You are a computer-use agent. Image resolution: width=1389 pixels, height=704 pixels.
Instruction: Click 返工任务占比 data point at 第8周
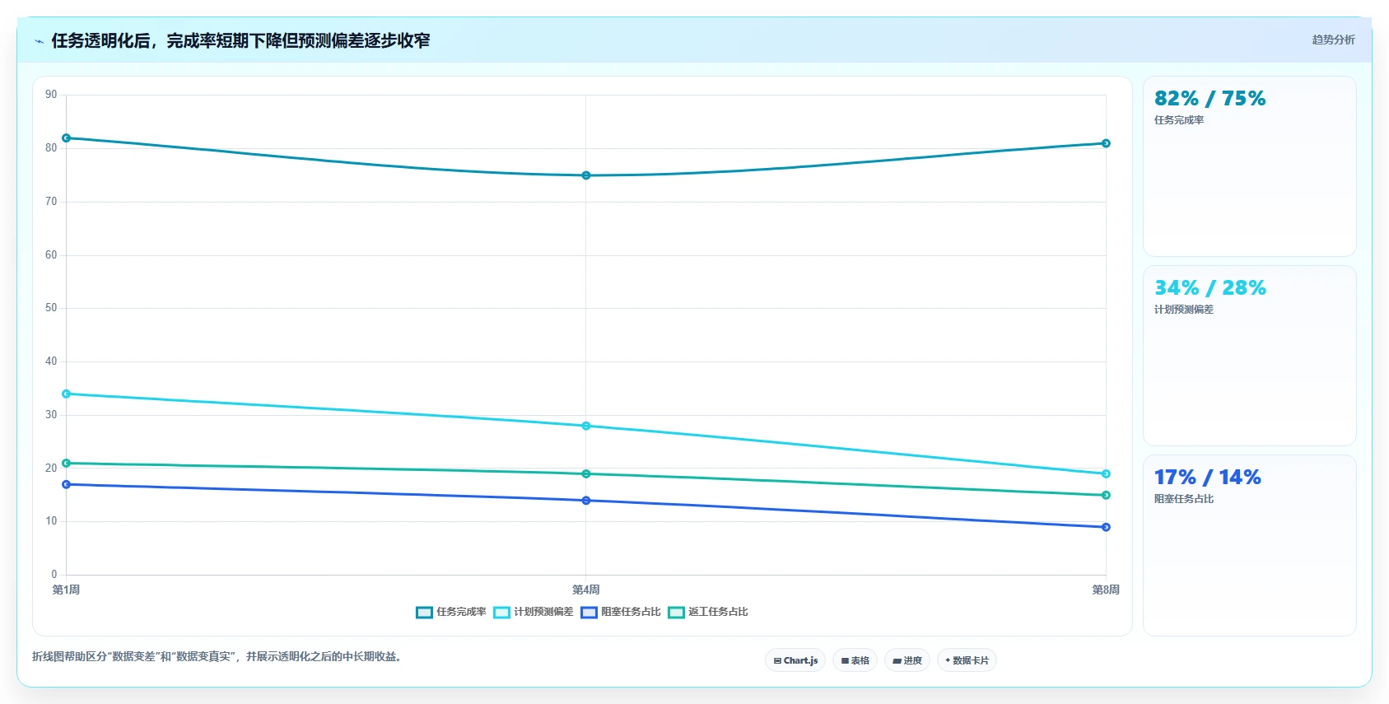(x=1106, y=495)
